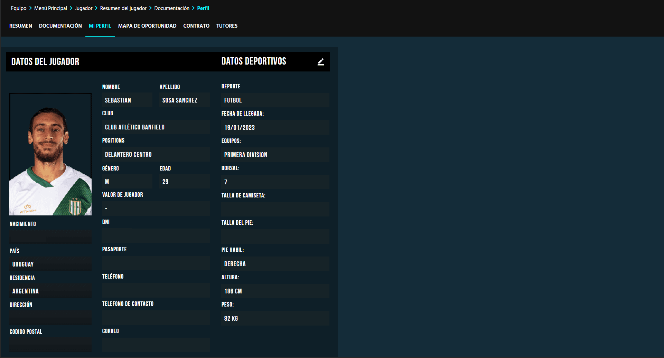Image resolution: width=664 pixels, height=358 pixels.
Task: Click the Perfil breadcrumb
Action: click(203, 8)
